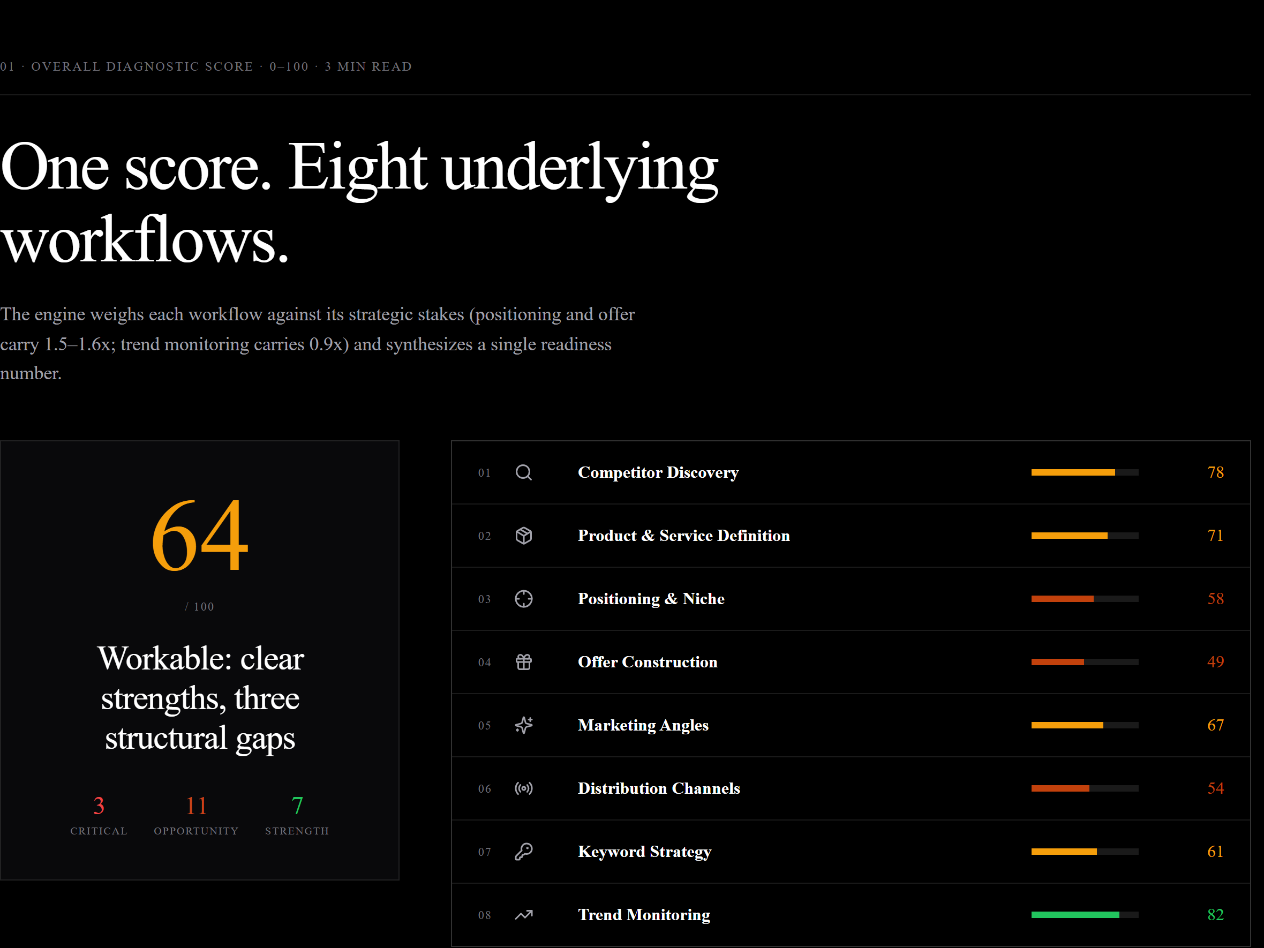Click the green strength count 7
Image resolution: width=1264 pixels, height=948 pixels.
coord(297,806)
